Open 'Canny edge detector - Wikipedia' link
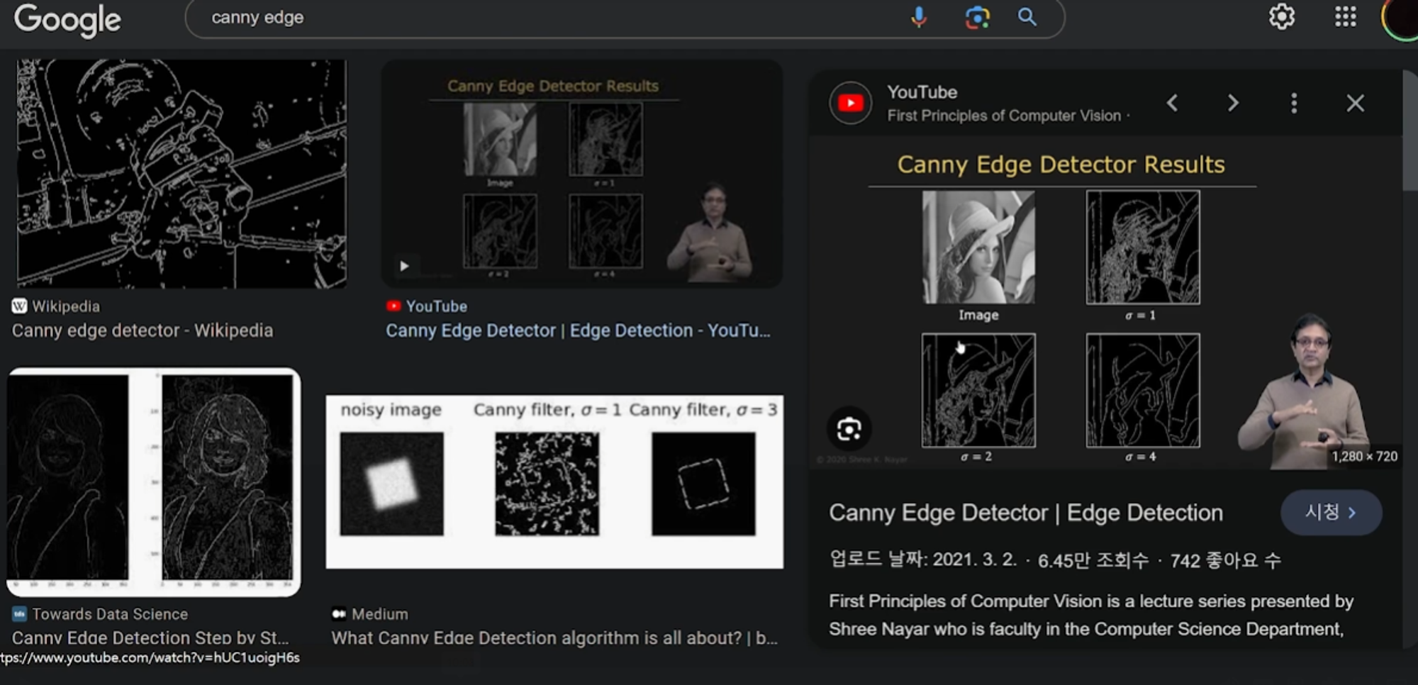The width and height of the screenshot is (1418, 685). [143, 330]
